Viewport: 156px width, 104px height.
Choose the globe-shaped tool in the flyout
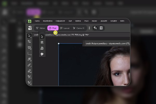point(42,54)
